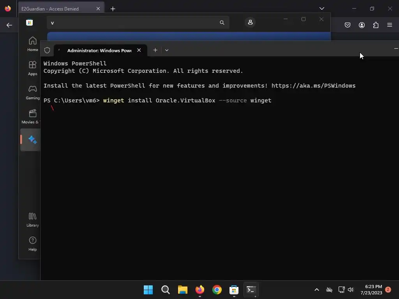Click the winget install command line text
The width and height of the screenshot is (399, 299).
[187, 100]
